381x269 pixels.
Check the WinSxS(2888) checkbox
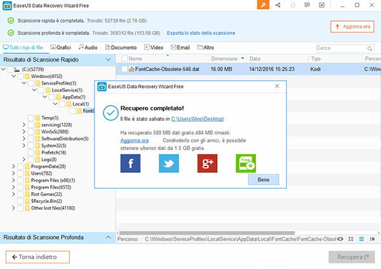(30, 132)
